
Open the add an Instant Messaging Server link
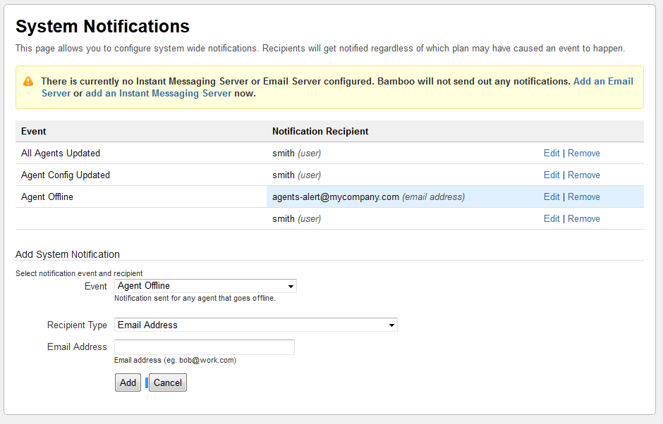pos(159,94)
